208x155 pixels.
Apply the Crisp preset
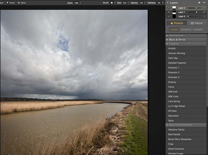(186, 144)
